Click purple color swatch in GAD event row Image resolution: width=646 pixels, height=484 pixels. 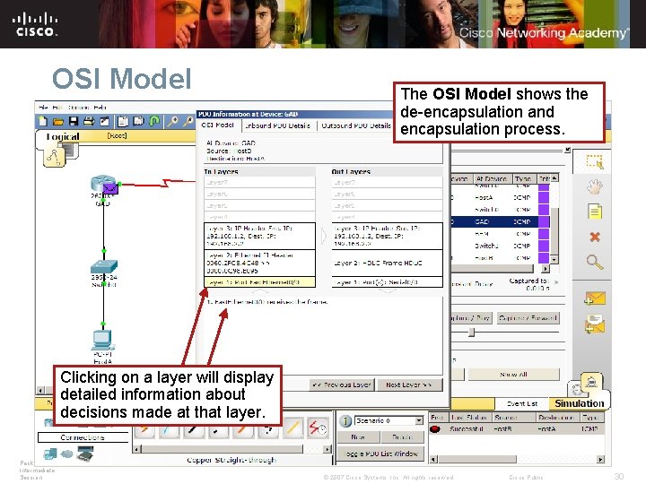(x=544, y=222)
